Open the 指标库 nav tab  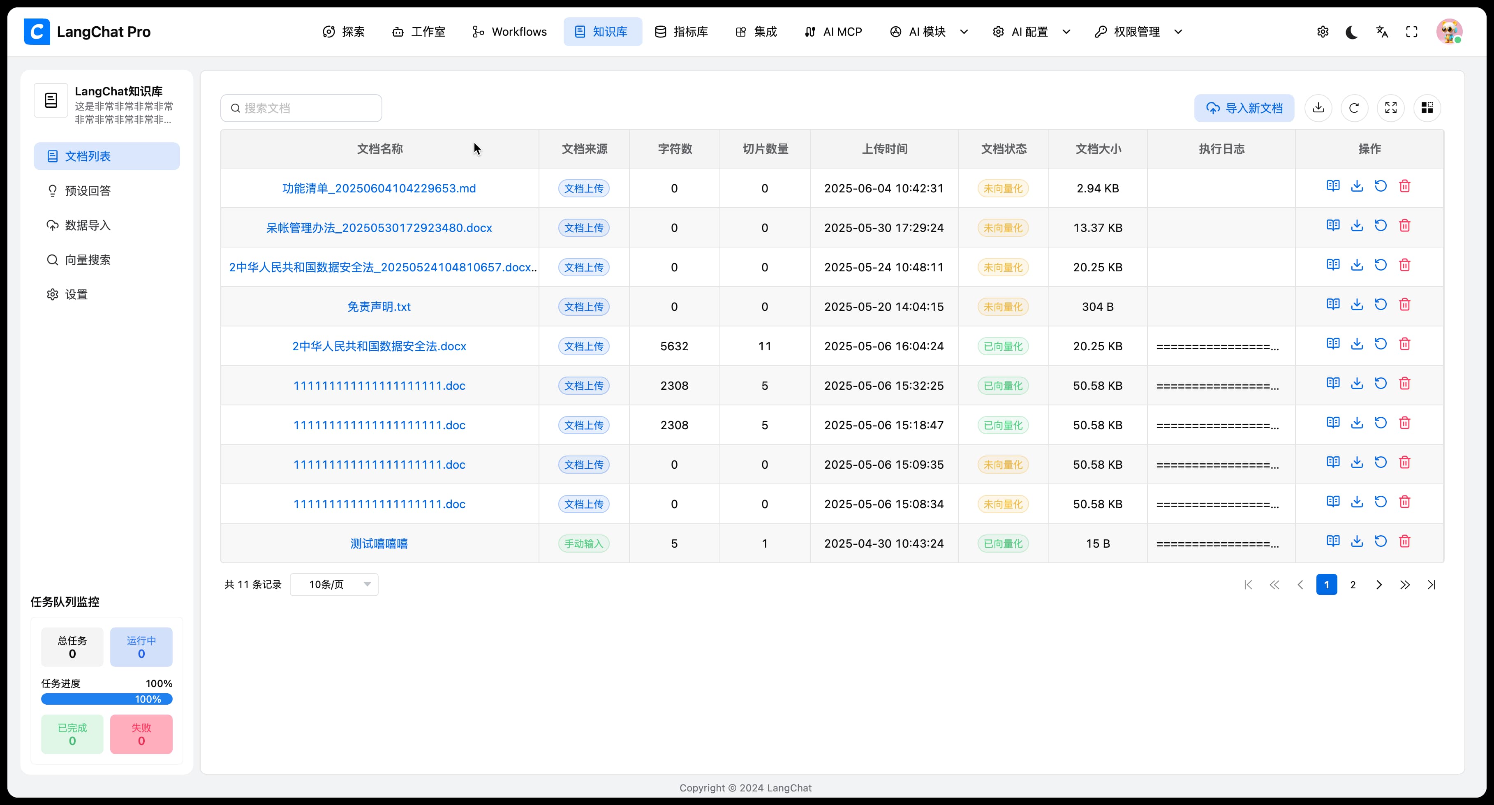682,32
